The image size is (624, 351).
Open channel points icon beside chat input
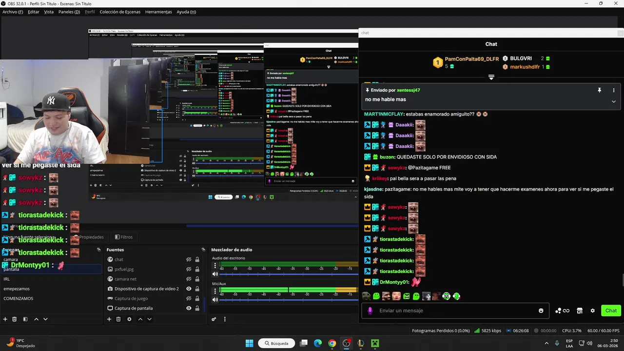[x=562, y=311]
